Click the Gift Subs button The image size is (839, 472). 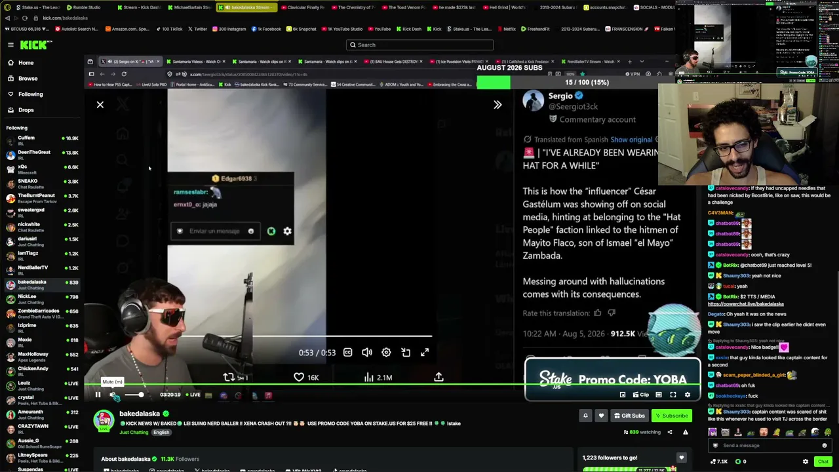pos(629,416)
